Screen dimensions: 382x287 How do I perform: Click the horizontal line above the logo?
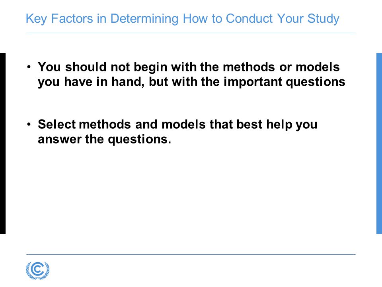[x=191, y=254]
